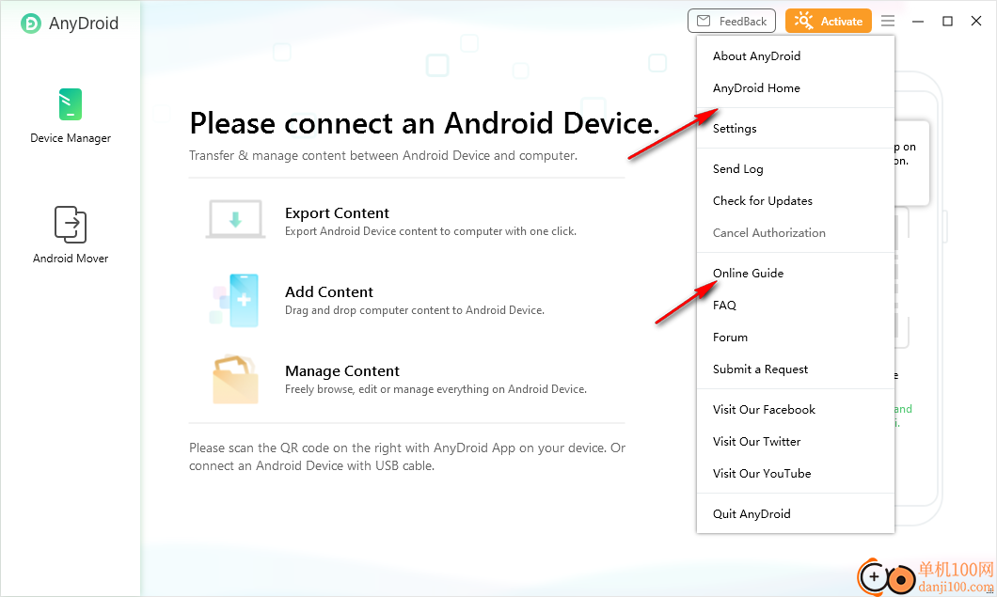Click the envelope icon on FeedBack button
The height and width of the screenshot is (597, 997).
pos(704,21)
